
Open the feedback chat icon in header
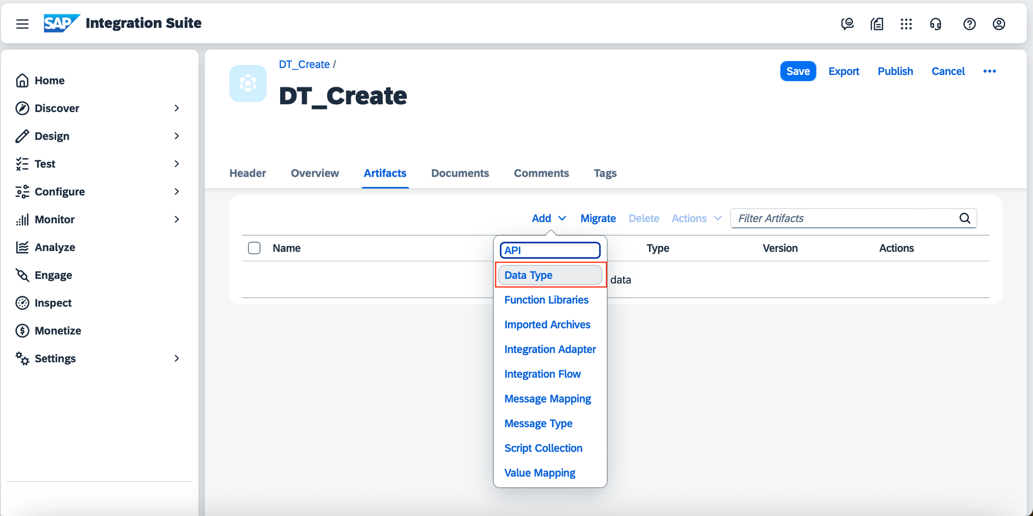(847, 24)
